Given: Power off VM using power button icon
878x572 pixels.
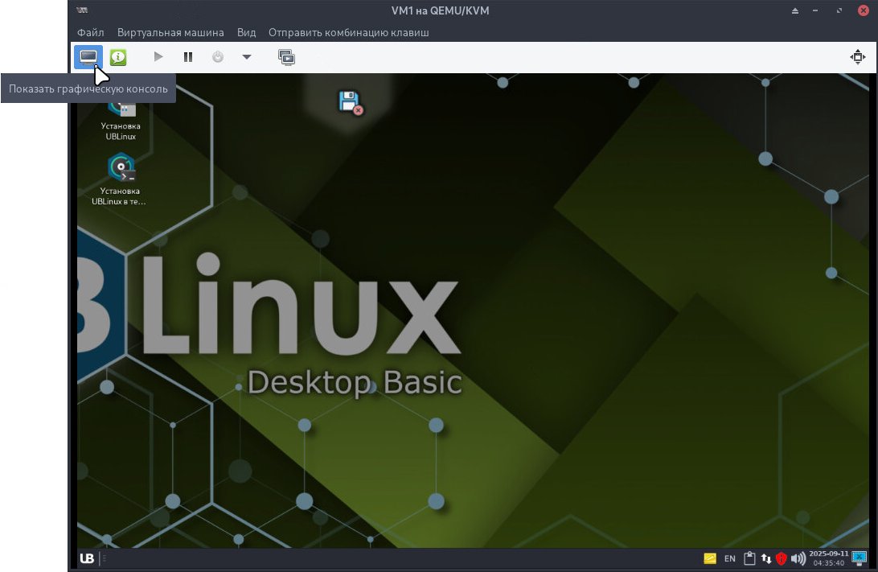Looking at the screenshot, I should (217, 57).
